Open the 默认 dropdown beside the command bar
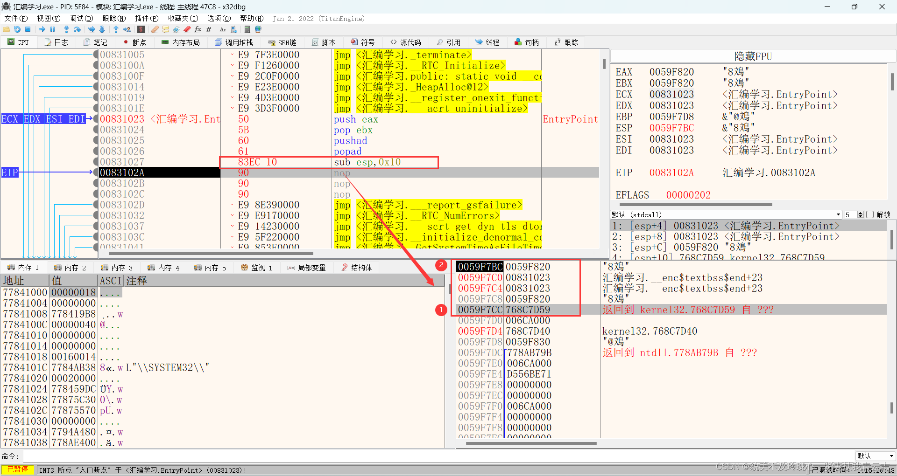This screenshot has height=476, width=897. [876, 456]
